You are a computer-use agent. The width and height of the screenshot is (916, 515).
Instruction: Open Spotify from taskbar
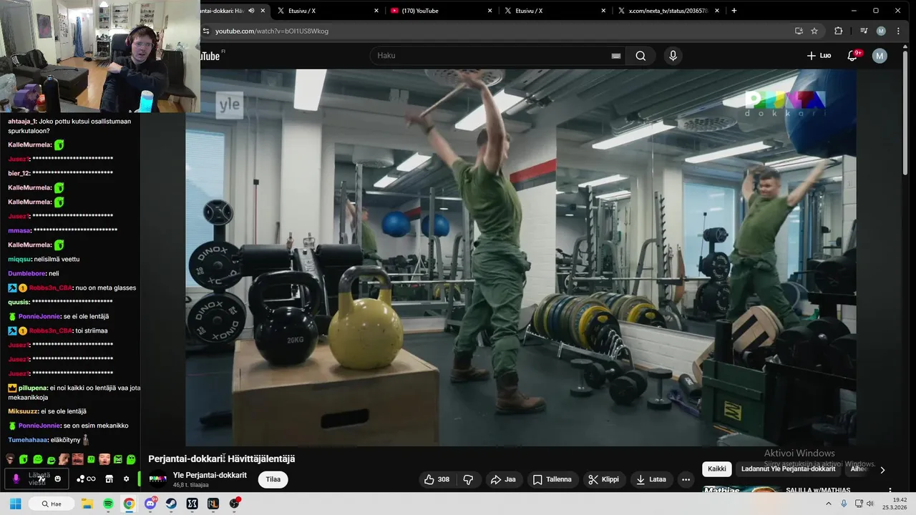(x=108, y=504)
